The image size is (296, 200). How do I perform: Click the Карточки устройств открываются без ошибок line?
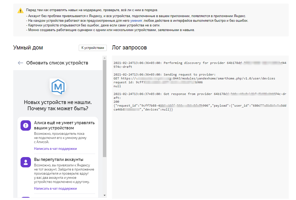point(93,25)
